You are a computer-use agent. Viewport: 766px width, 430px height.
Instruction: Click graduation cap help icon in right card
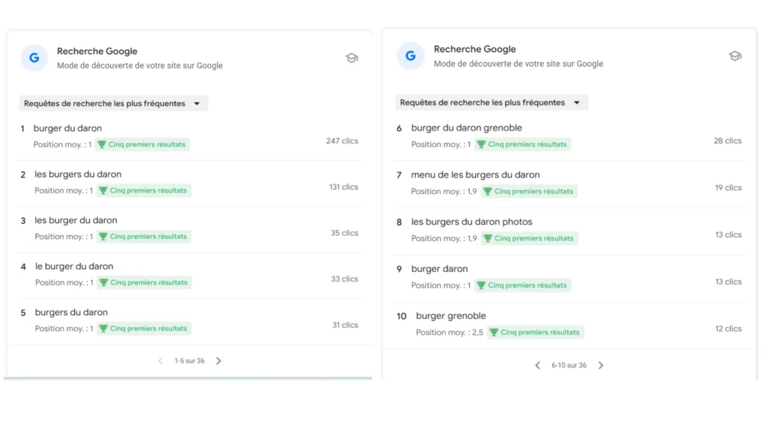[735, 56]
